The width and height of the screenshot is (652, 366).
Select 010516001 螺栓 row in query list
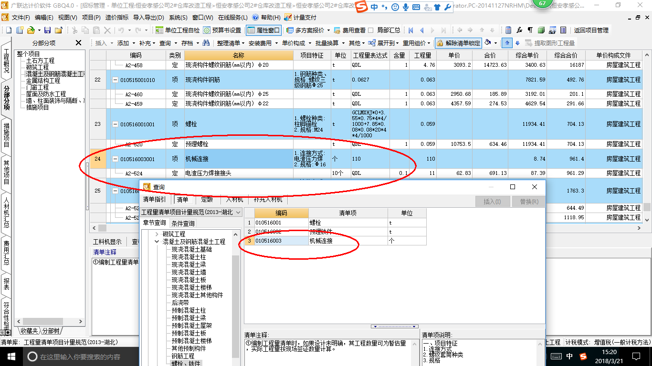tap(335, 223)
